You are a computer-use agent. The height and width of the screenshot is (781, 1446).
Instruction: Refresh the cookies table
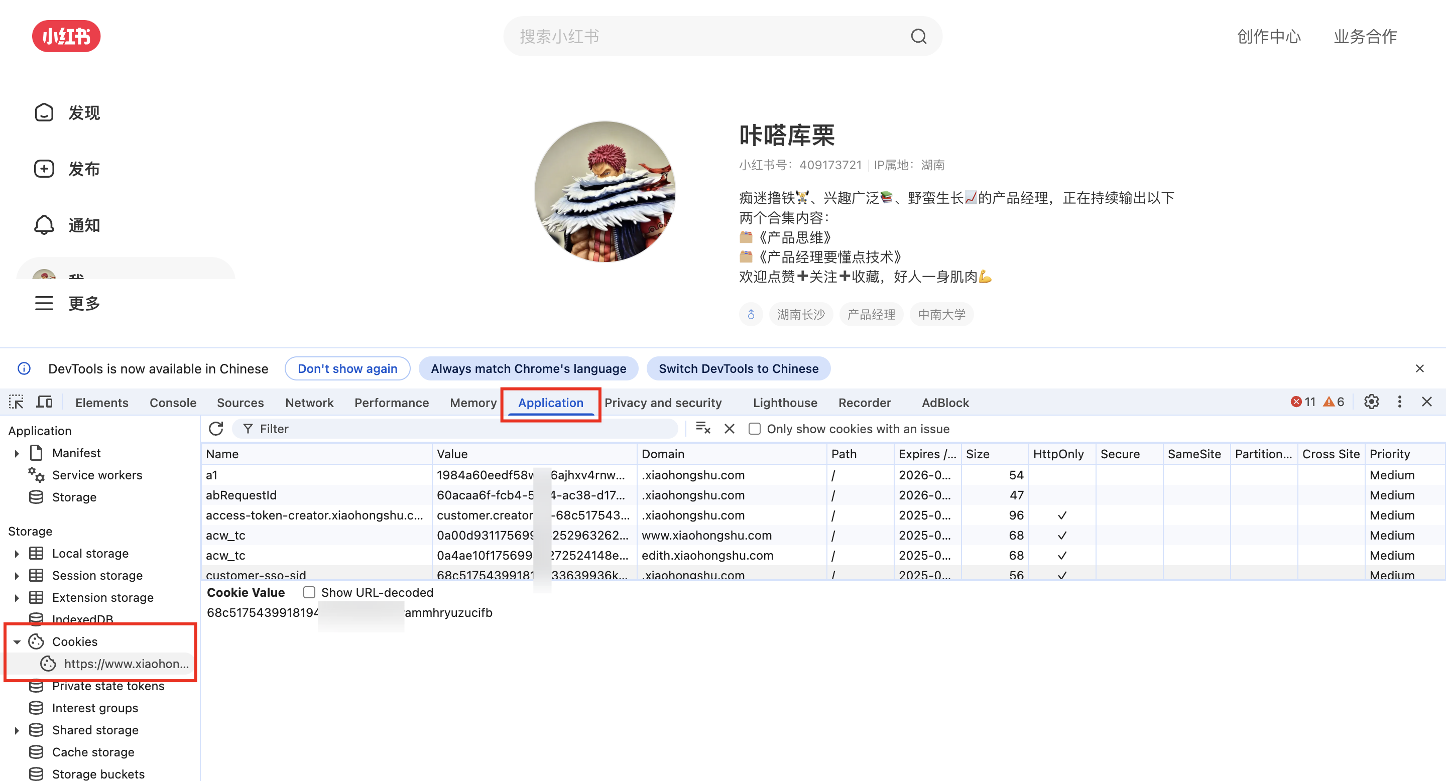pos(216,429)
